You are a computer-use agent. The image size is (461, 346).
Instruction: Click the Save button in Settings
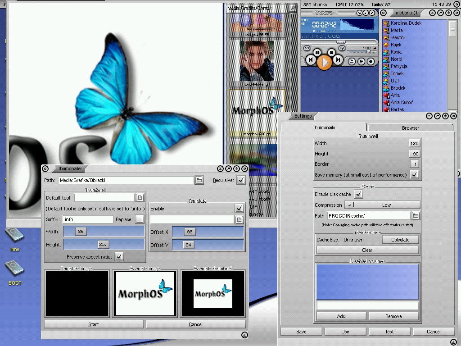coord(301,332)
